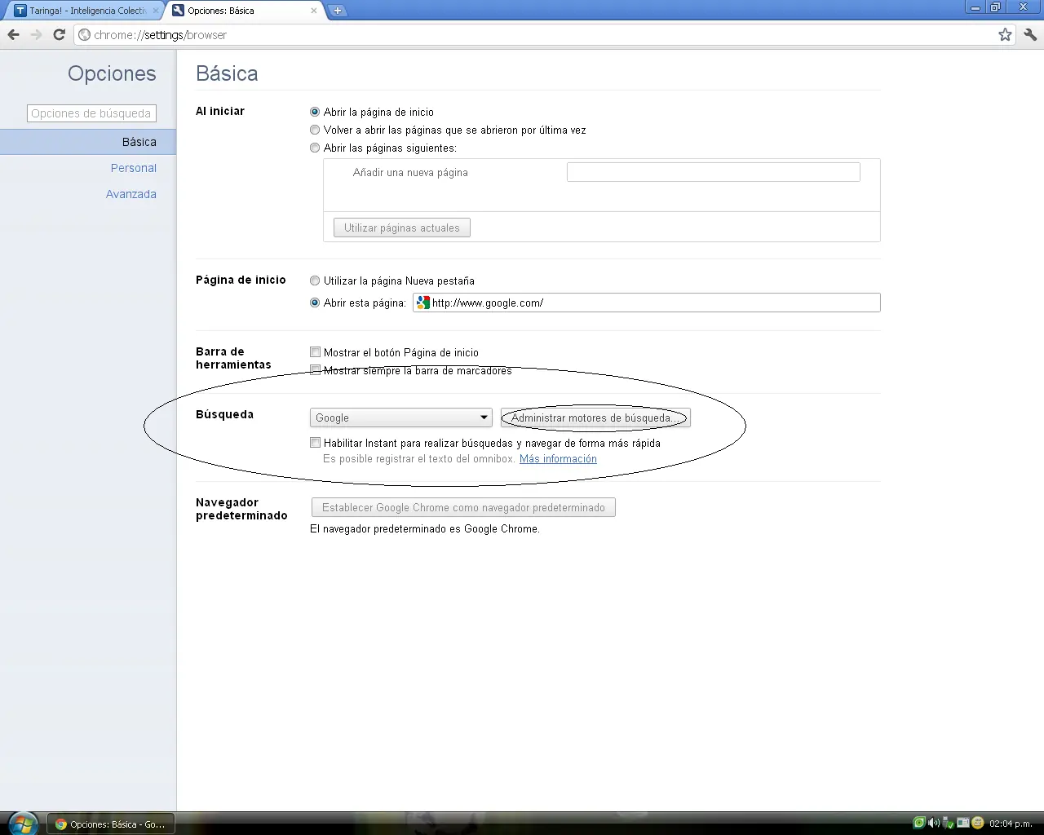Click Administrar motores de búsqueda button
Image resolution: width=1044 pixels, height=835 pixels.
[x=595, y=417]
